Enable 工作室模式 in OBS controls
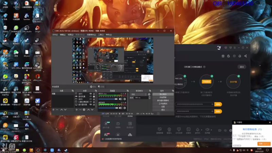272x153 pixels. pyautogui.click(x=163, y=104)
